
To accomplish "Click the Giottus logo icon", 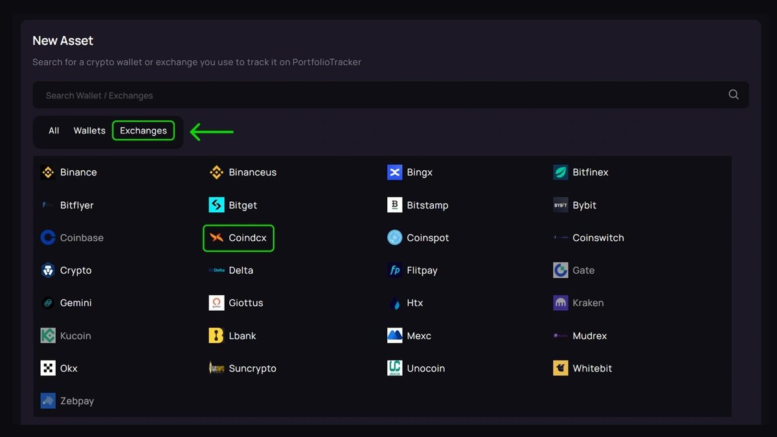I will pos(216,303).
